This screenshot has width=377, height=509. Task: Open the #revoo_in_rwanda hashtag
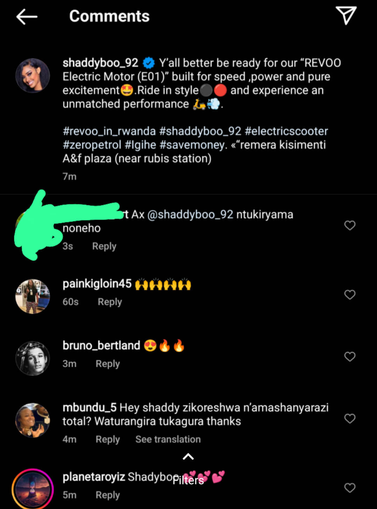(109, 131)
